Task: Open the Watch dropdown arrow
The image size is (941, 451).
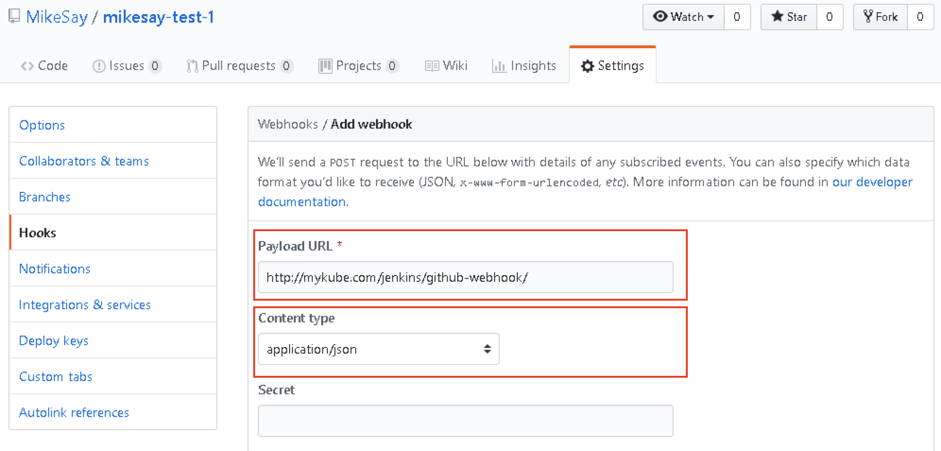Action: pos(710,17)
